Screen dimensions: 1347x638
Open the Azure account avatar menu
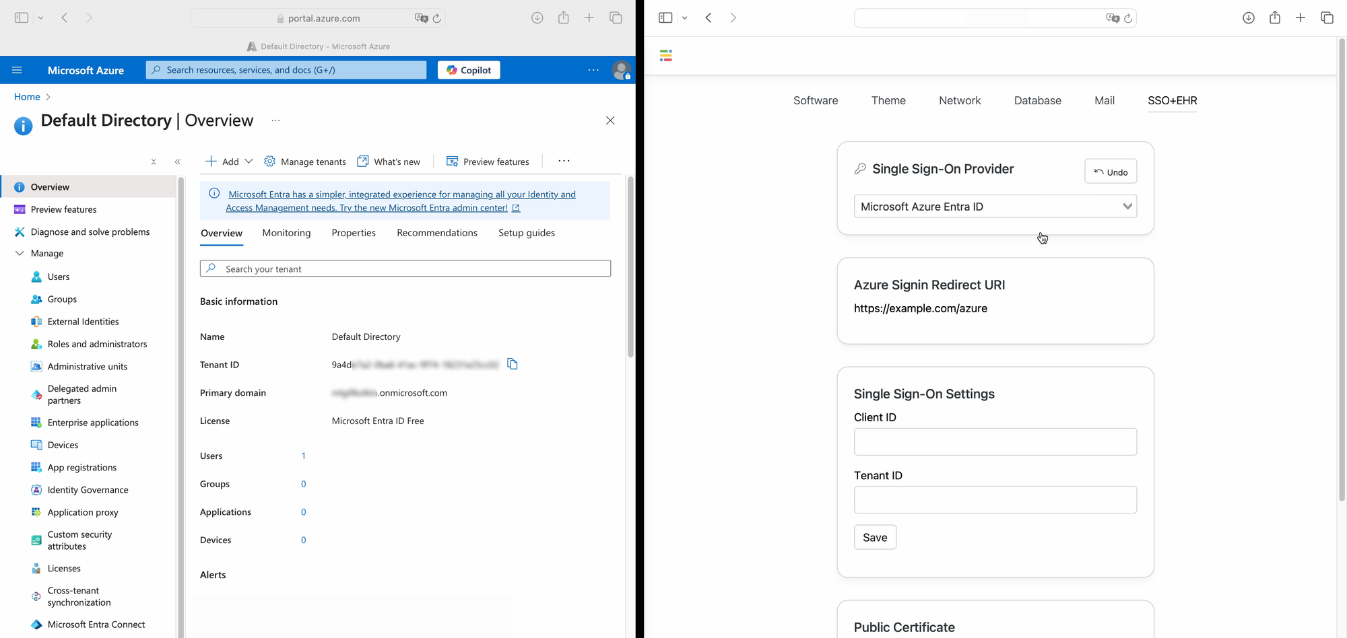621,70
